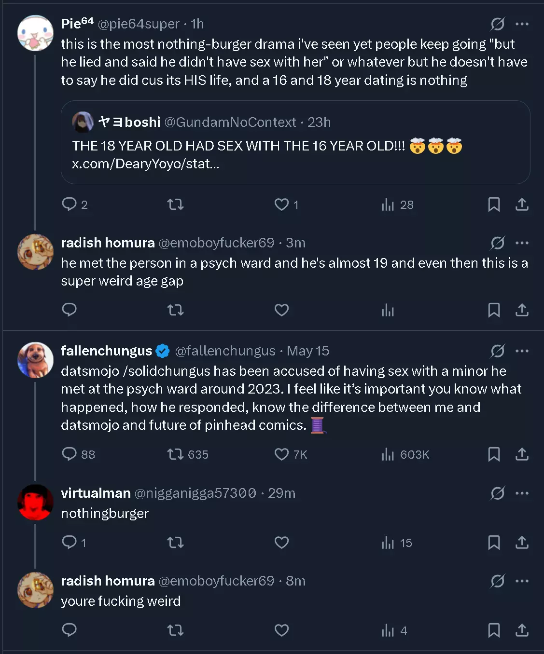The width and height of the screenshot is (544, 654).
Task: Click view count 28 on Pie64's tweet
Action: click(397, 204)
